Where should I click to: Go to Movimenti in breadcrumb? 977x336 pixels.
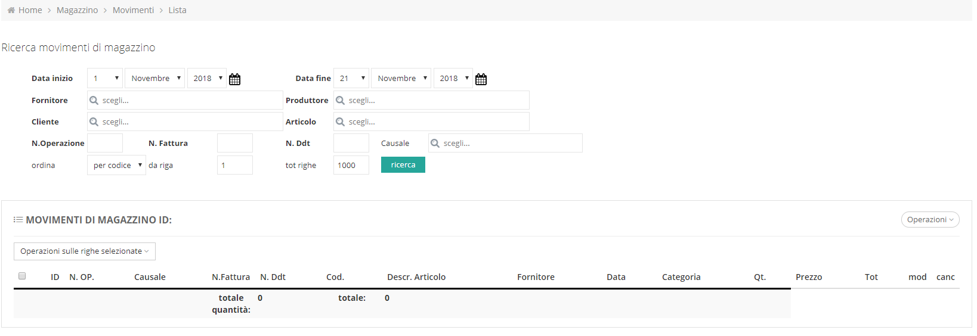[x=133, y=10]
